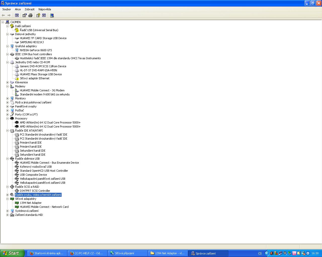Image resolution: width=322 pixels, height=257 pixels.
Task: Select the 1394 Net Adapter card icon
Action: click(17, 203)
